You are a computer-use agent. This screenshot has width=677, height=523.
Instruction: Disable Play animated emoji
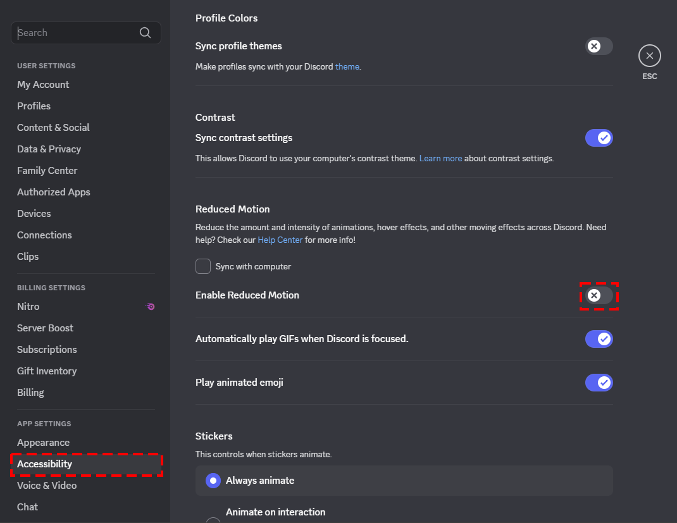point(599,383)
